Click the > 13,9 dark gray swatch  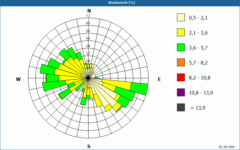(181, 107)
